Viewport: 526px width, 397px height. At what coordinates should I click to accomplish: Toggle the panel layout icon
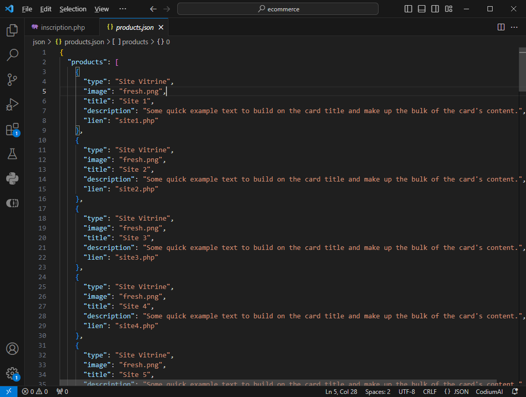pos(422,9)
